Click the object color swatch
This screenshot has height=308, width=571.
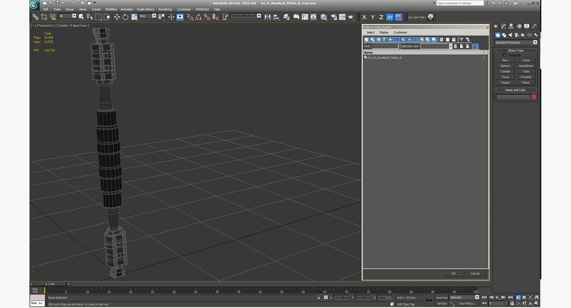pyautogui.click(x=534, y=97)
